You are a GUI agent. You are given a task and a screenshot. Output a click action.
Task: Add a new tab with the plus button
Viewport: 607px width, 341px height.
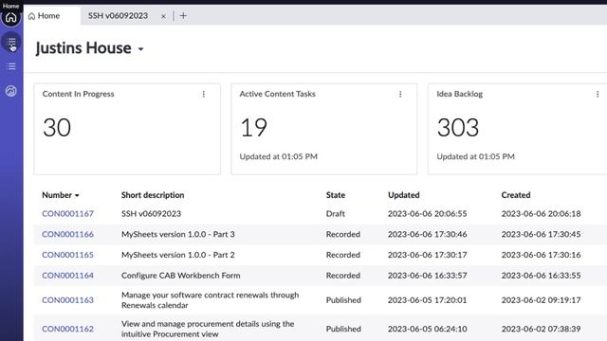point(183,16)
